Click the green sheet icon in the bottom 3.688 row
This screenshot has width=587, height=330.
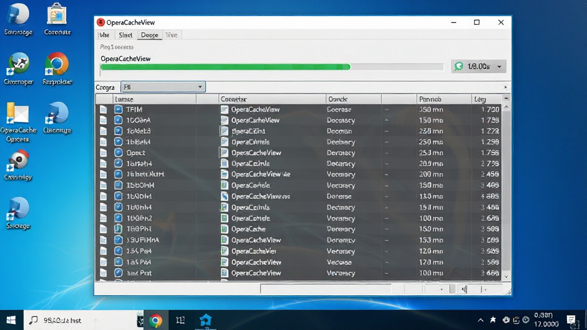224,273
